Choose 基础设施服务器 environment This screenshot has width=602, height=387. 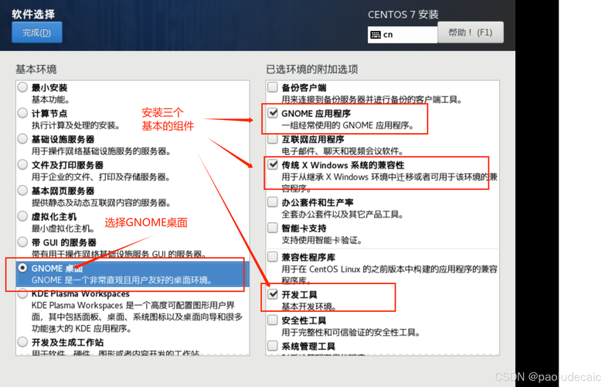pyautogui.click(x=22, y=139)
